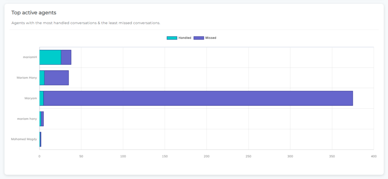The width and height of the screenshot is (388, 179).
Task: Click the Top active agents heading
Action: [34, 12]
